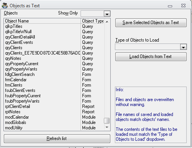Click Save Selected Objects as Text button
Image resolution: width=192 pixels, height=148 pixels.
151,23
